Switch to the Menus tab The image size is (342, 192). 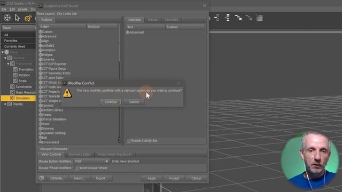click(153, 20)
